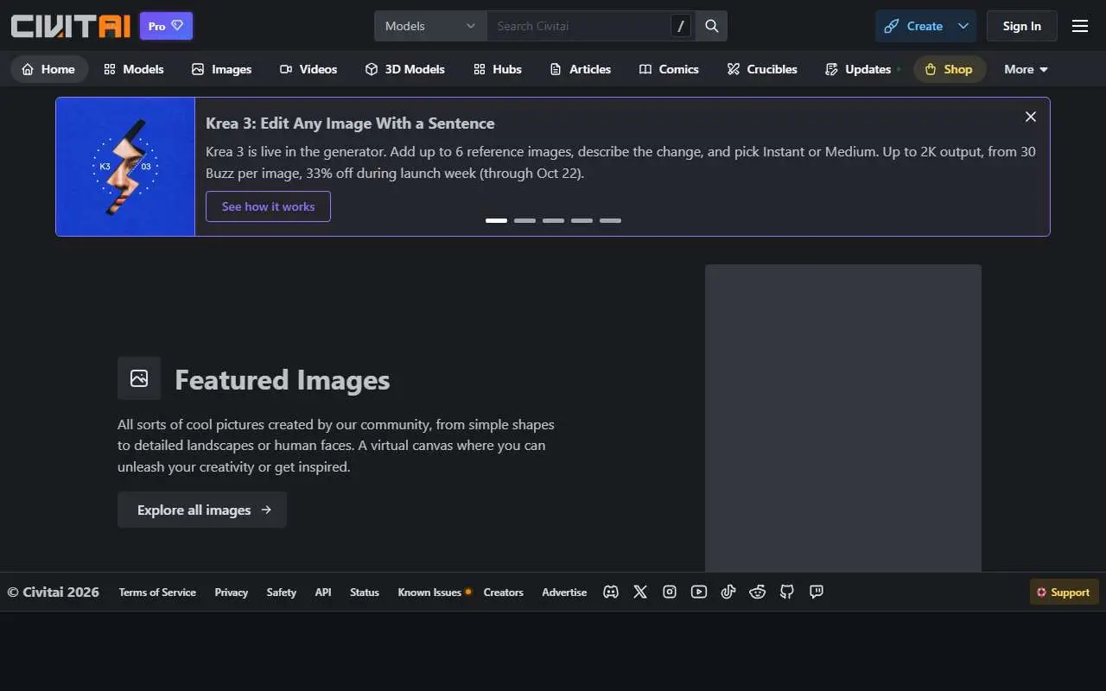Go to the Home tab
Screen dimensions: 1106x691
pos(49,69)
